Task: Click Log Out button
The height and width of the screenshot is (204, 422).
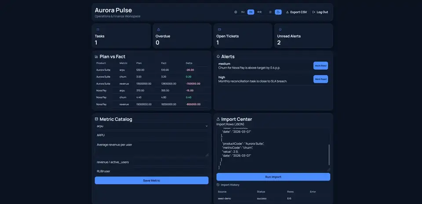Action: [320, 12]
